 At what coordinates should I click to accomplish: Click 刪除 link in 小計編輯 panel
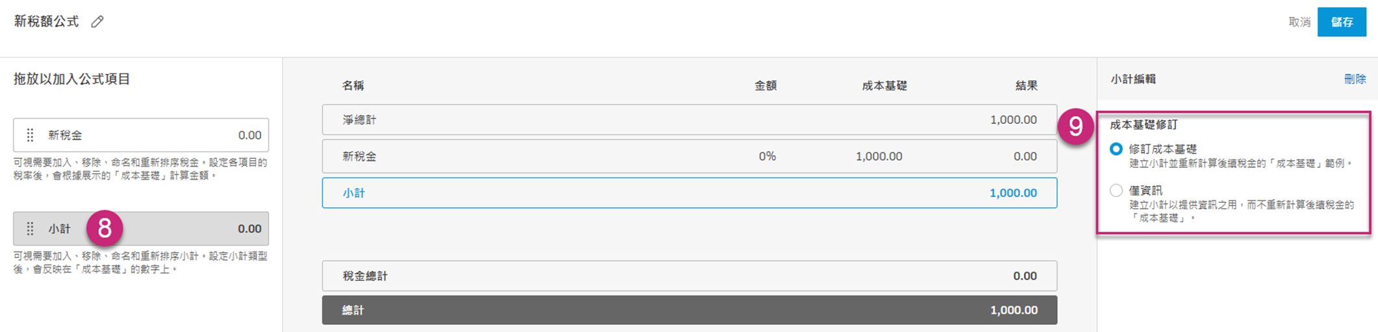pos(1355,79)
